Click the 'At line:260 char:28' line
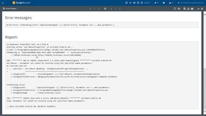The width and height of the screenshot is (206, 116). coord(16,66)
